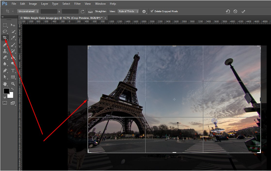Image resolution: width=271 pixels, height=171 pixels.
Task: Click the crop box left middle handle
Action: click(x=88, y=99)
